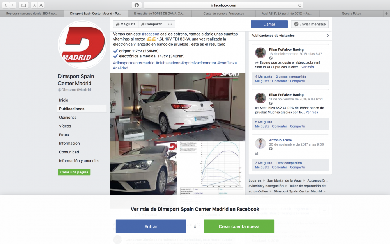Click the facebook.com address bar
Viewport: 390px width, 244px height.
(223, 5)
